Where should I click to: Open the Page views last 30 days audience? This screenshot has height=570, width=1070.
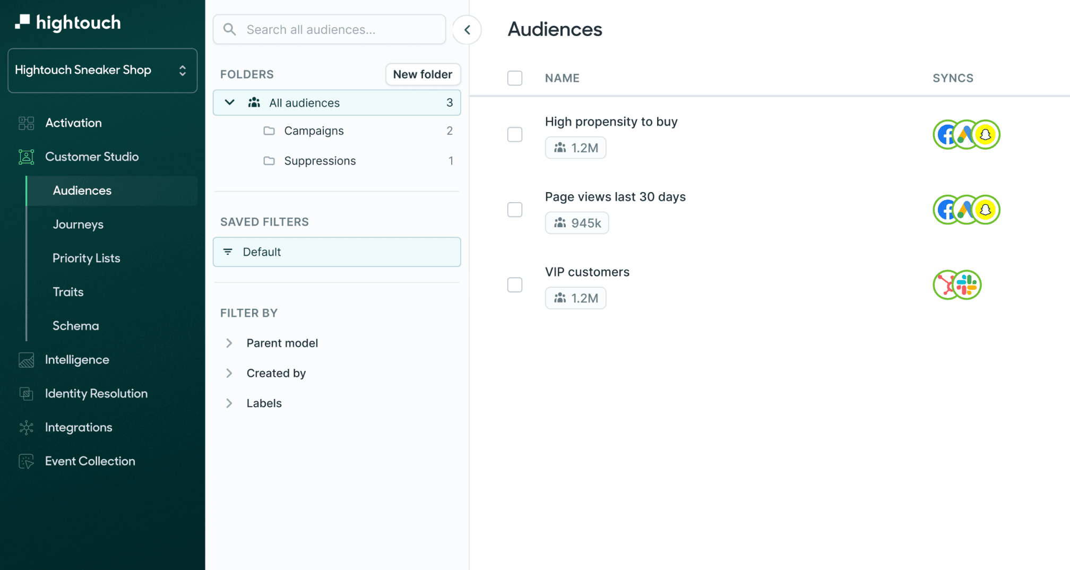tap(615, 196)
